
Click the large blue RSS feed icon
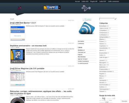87,28
